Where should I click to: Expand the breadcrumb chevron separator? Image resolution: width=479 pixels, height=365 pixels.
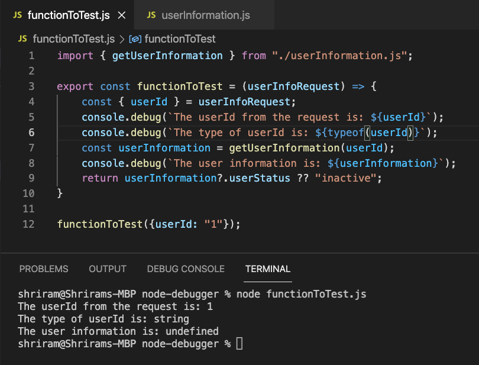[122, 39]
